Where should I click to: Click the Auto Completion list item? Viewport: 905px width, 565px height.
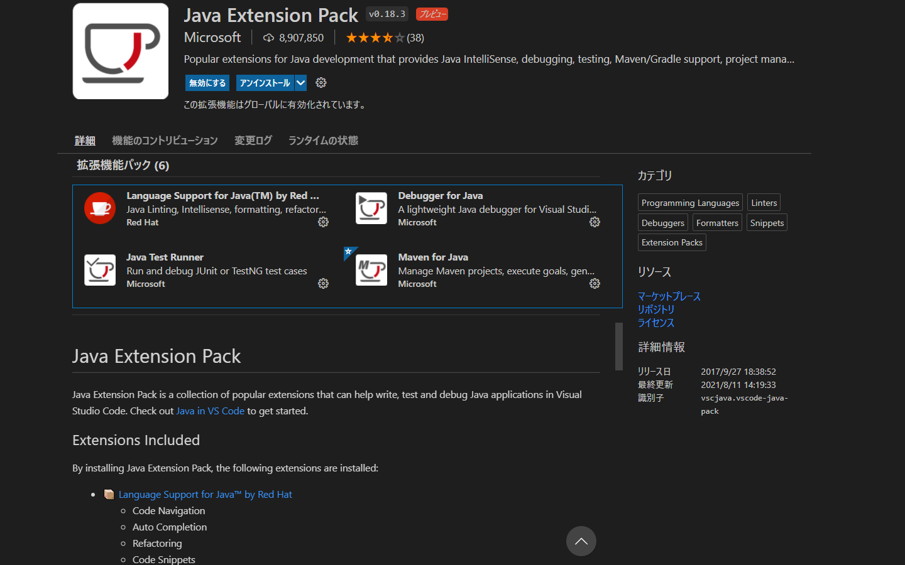pos(170,527)
